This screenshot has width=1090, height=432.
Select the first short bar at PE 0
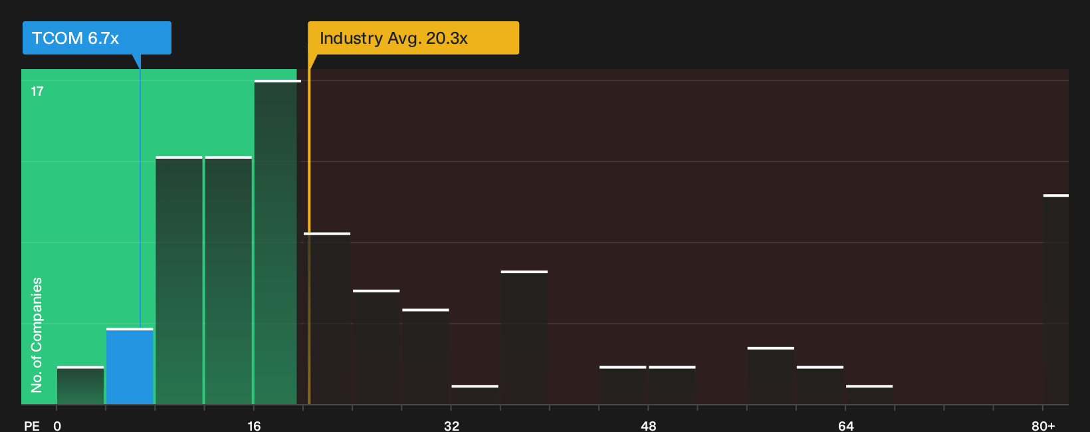(x=80, y=385)
